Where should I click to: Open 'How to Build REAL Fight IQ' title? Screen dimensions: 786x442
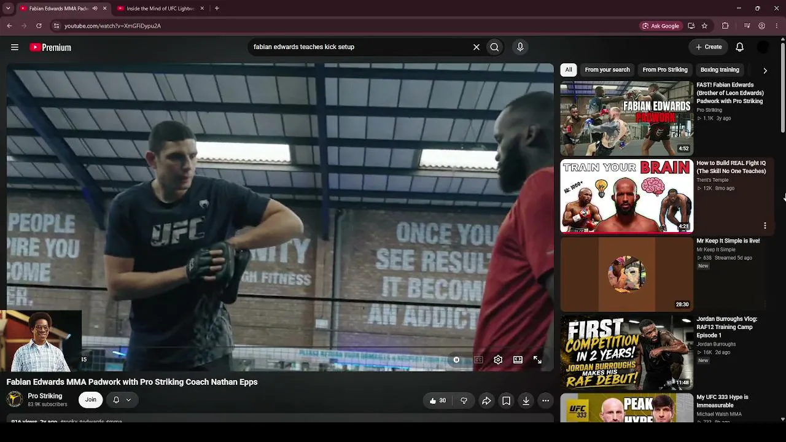tap(731, 167)
